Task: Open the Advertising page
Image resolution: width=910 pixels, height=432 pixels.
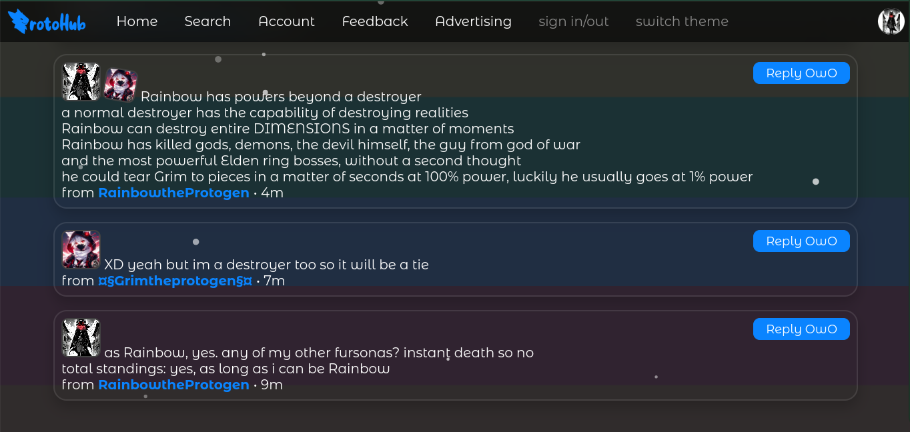Action: pyautogui.click(x=473, y=21)
